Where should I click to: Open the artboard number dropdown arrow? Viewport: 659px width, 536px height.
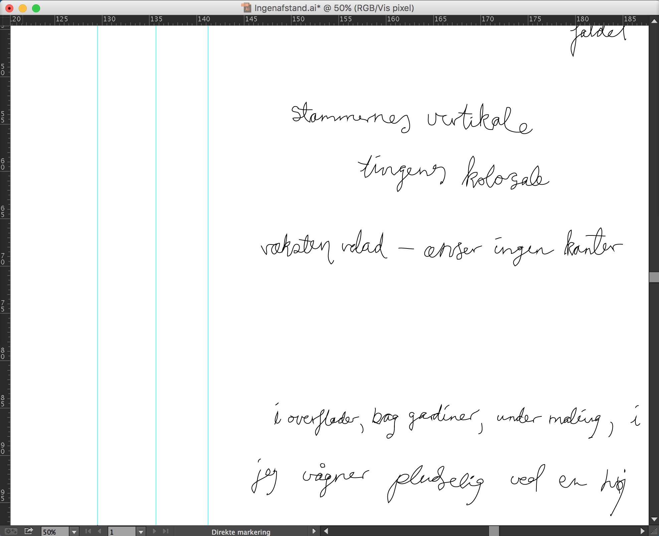pyautogui.click(x=141, y=531)
